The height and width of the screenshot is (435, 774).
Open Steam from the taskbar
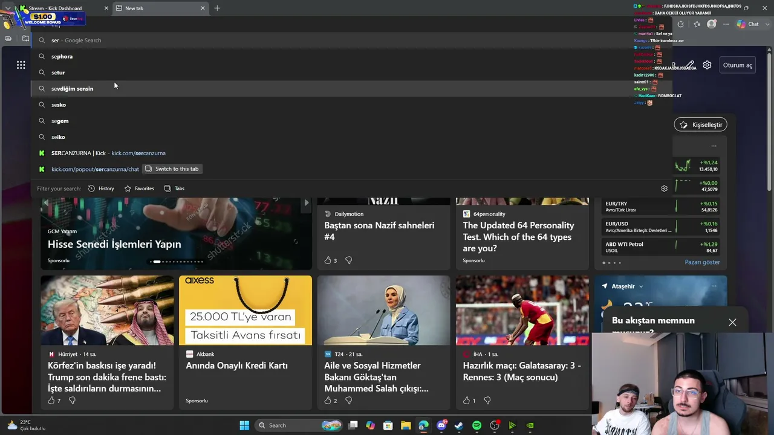pyautogui.click(x=459, y=425)
